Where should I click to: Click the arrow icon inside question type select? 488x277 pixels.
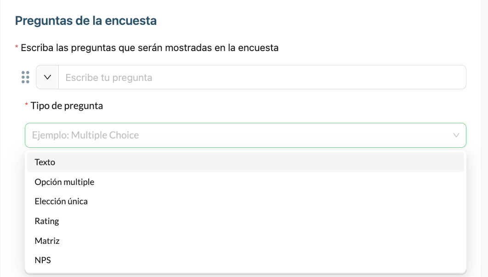(456, 135)
